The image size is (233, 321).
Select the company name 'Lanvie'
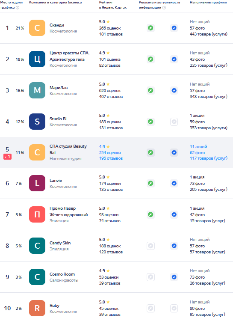pos(56,181)
